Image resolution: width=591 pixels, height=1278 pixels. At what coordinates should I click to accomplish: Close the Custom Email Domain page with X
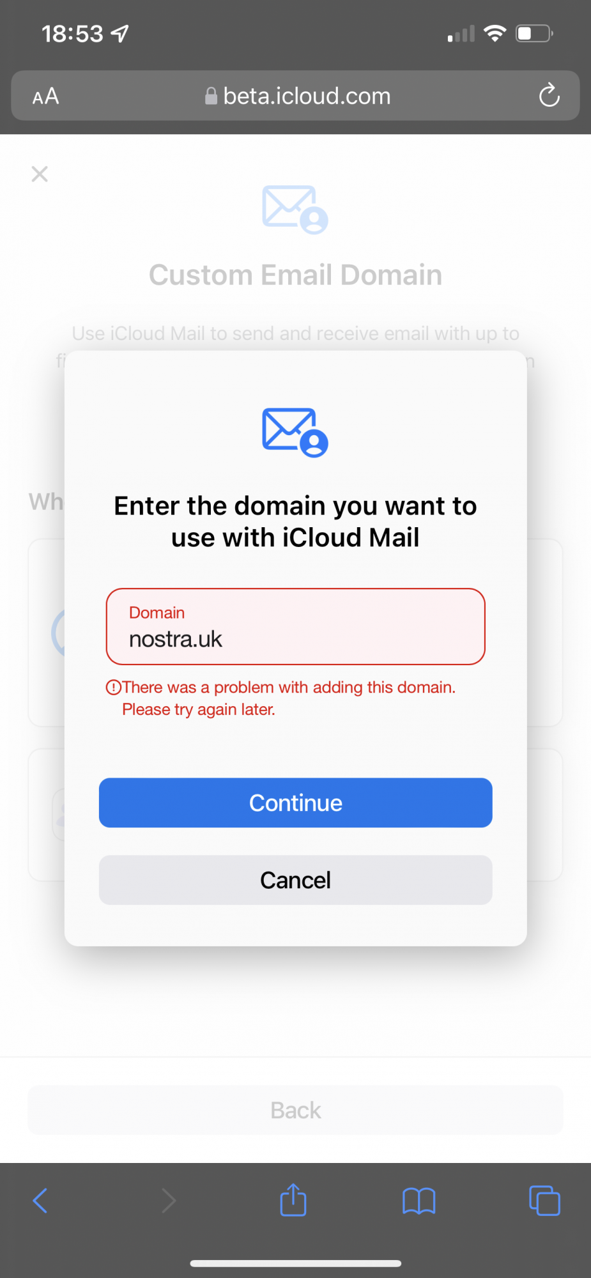[x=40, y=174]
